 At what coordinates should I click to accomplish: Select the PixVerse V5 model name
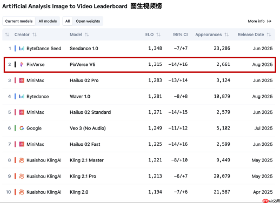pyautogui.click(x=82, y=64)
